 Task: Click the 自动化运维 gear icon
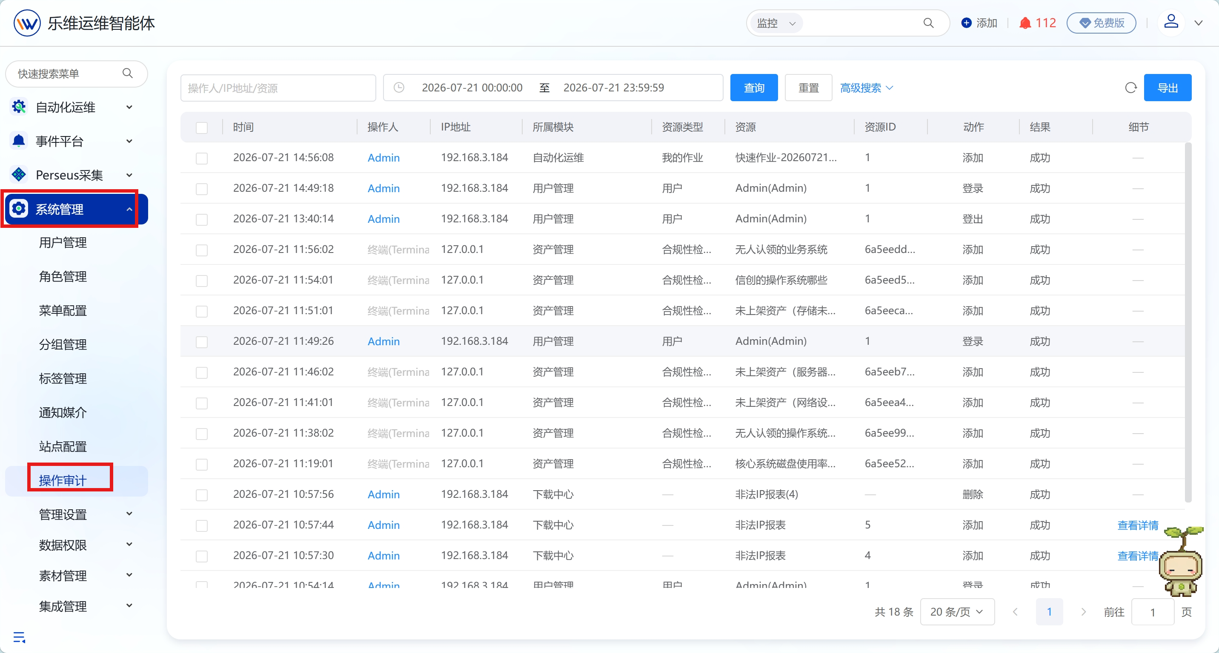19,107
